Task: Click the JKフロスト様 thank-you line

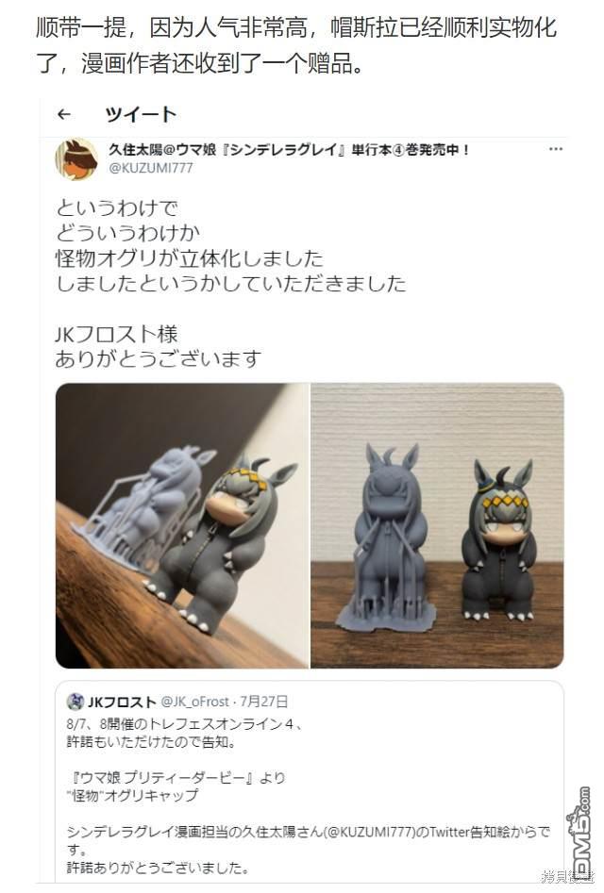Action: (117, 334)
